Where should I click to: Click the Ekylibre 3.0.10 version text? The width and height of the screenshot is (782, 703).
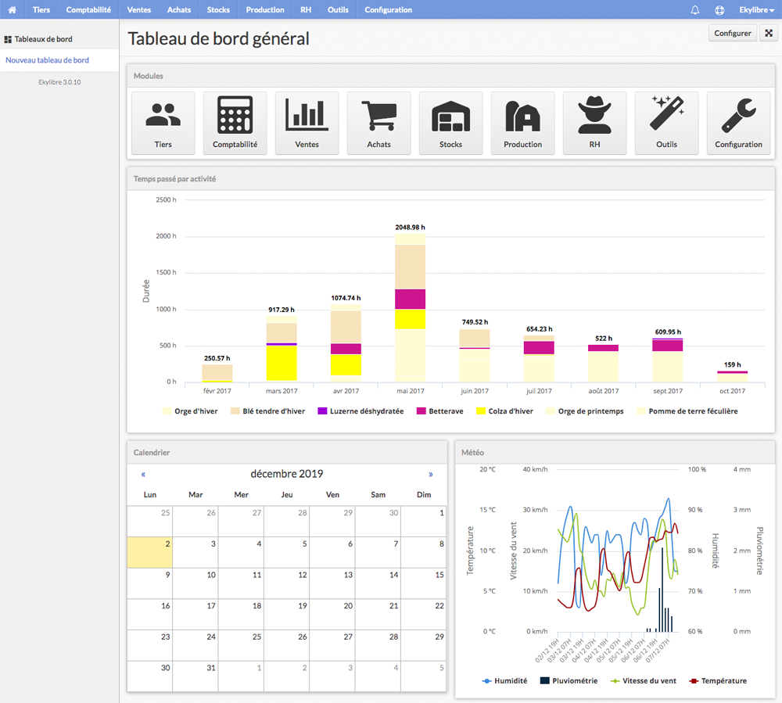pyautogui.click(x=59, y=82)
